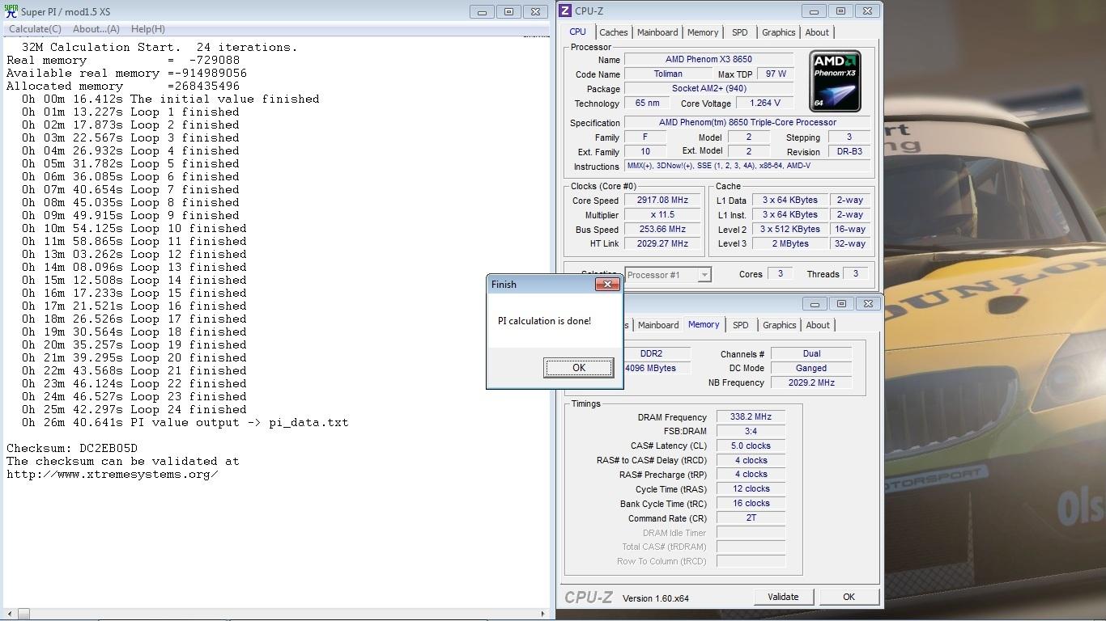
Task: Minimize the Super PI window
Action: pyautogui.click(x=482, y=11)
